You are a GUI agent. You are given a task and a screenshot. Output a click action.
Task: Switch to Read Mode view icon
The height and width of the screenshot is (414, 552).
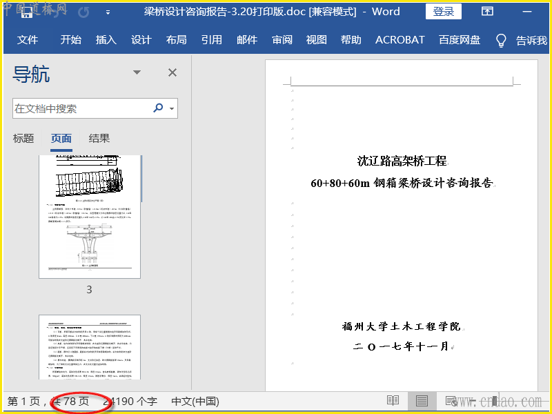coord(393,401)
